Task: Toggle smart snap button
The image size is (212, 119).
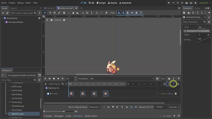Action: point(83,13)
